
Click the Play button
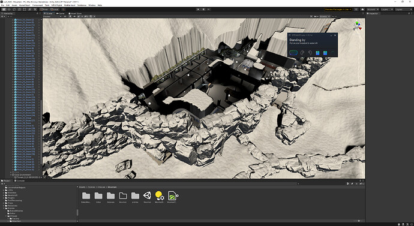pyautogui.click(x=198, y=9)
